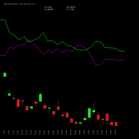Click the '12 May' date axis label
This screenshot has width=139, height=139.
pyautogui.click(x=89, y=132)
